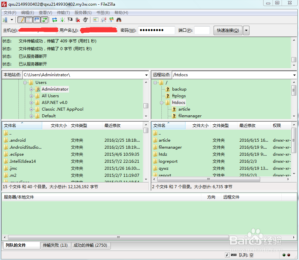Open the Site Manager
Image resolution: width=299 pixels, height=260 pixels.
(x=5, y=20)
